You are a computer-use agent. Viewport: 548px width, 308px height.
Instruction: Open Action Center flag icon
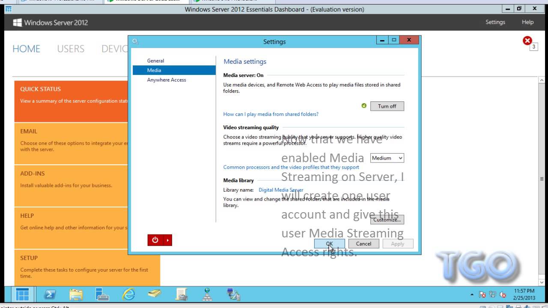pyautogui.click(x=482, y=295)
